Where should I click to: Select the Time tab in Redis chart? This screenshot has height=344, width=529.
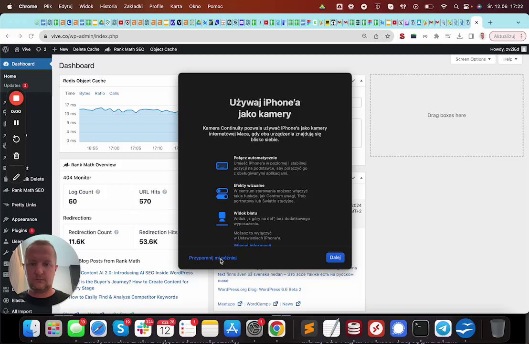point(70,94)
